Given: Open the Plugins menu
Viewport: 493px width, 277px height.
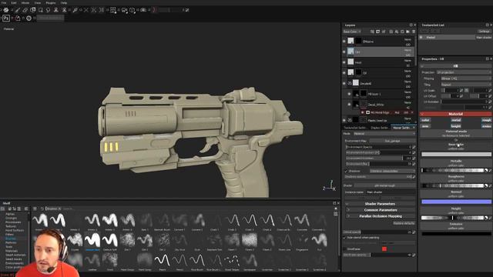Looking at the screenshot, I should pyautogui.click(x=51, y=2).
